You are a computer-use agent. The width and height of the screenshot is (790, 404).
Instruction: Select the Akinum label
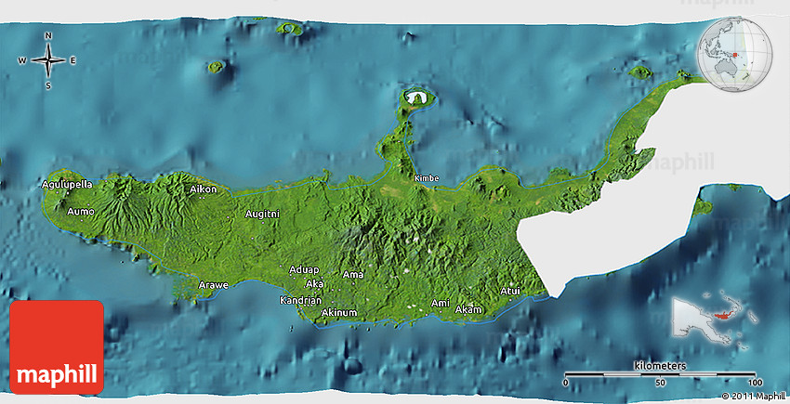point(338,313)
